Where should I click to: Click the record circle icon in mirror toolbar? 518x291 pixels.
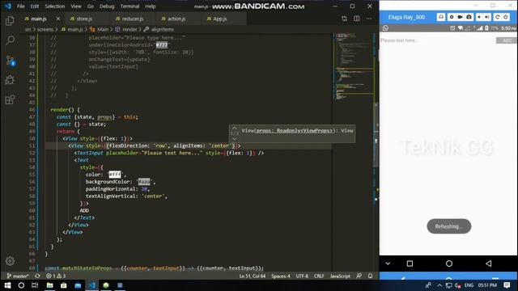click(x=452, y=17)
